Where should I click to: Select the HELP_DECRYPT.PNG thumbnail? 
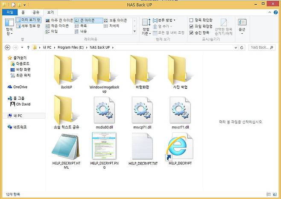point(104,146)
